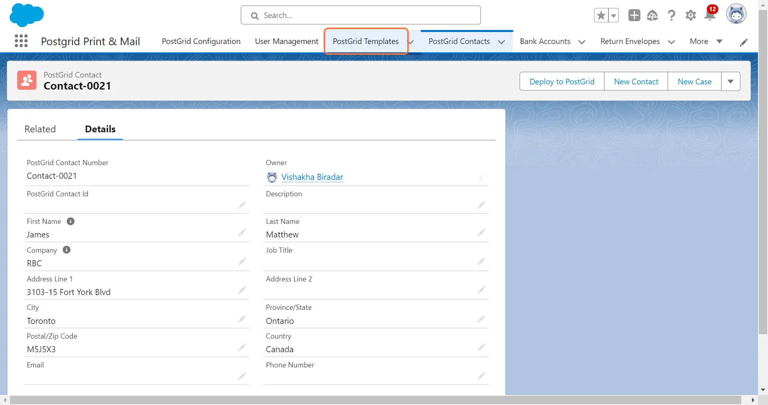This screenshot has width=768, height=405.
Task: Open the Setup gear icon
Action: (x=690, y=16)
